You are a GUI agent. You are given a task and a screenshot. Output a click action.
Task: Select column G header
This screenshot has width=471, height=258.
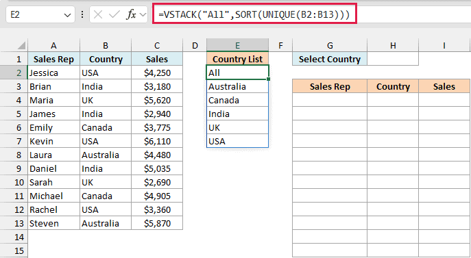[x=330, y=46]
